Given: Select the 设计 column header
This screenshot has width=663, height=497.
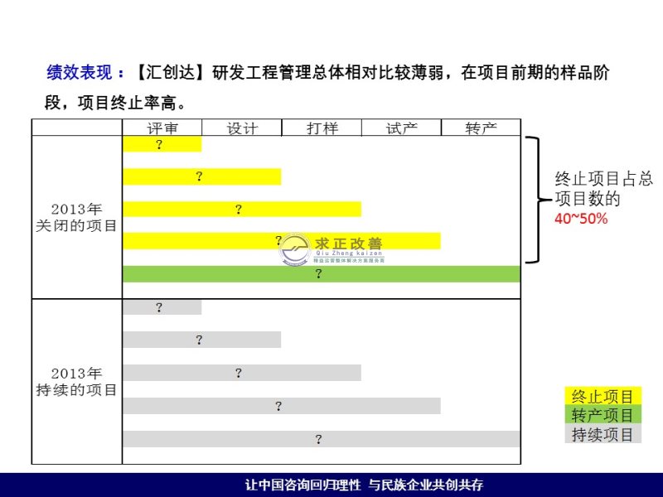Looking at the screenshot, I should (x=242, y=128).
